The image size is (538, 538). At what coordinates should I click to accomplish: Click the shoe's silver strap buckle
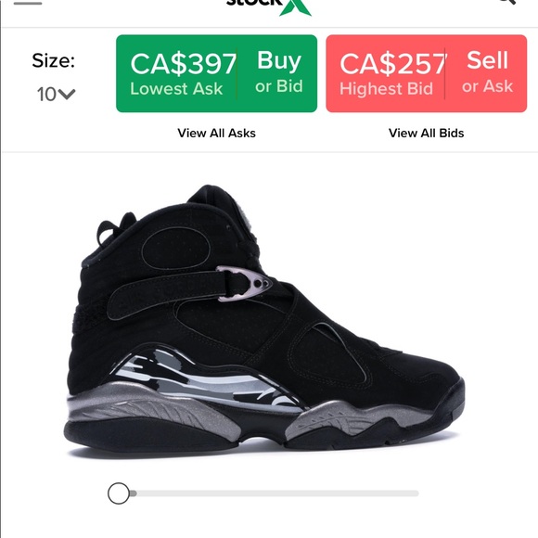pos(244,284)
